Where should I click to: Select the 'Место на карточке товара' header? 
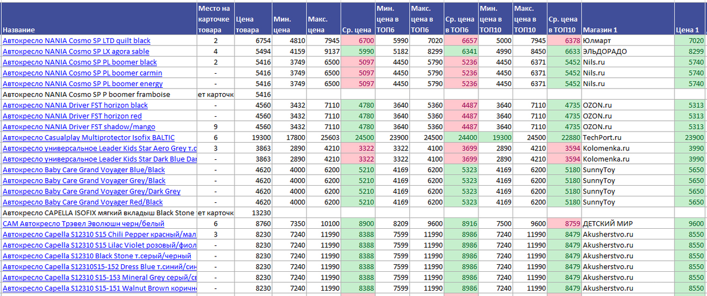[216, 18]
